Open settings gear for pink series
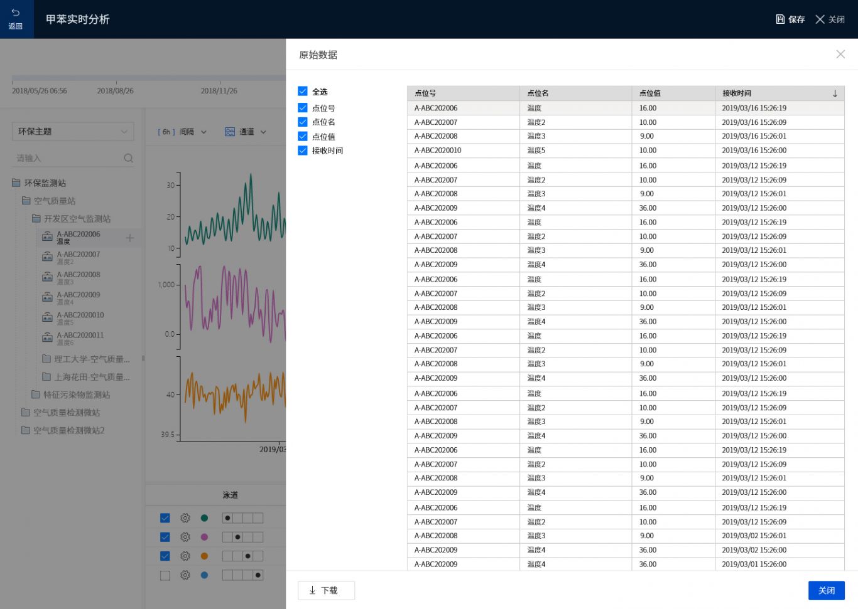Screen dimensions: 858x609 (185, 537)
